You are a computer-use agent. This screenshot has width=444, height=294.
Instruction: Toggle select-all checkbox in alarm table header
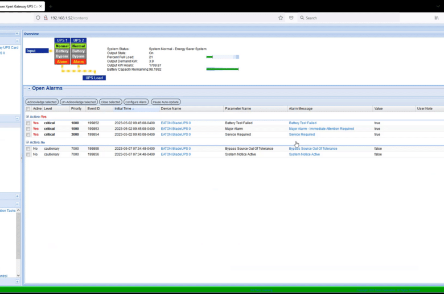(x=28, y=109)
